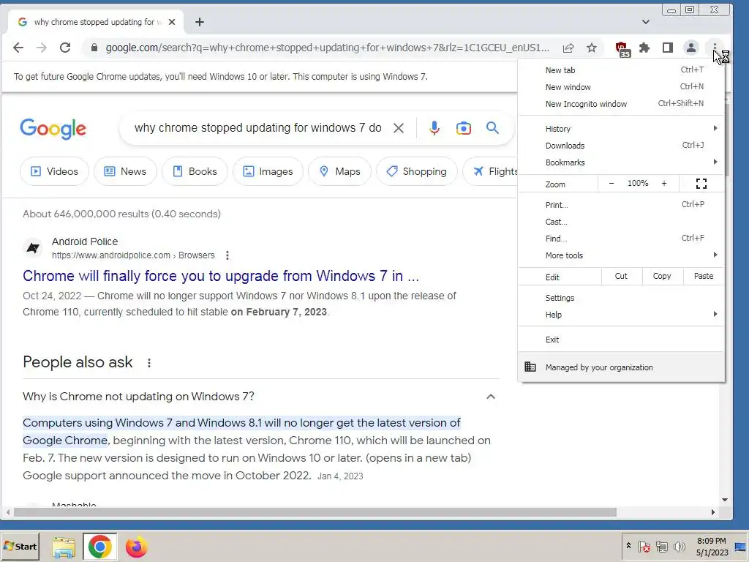
Task: Expand the Bookmarks submenu
Action: 622,162
